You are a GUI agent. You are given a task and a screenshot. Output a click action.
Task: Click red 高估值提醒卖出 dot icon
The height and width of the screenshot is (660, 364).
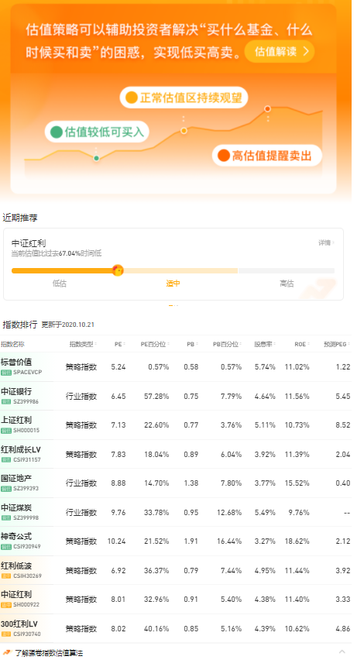coord(224,156)
